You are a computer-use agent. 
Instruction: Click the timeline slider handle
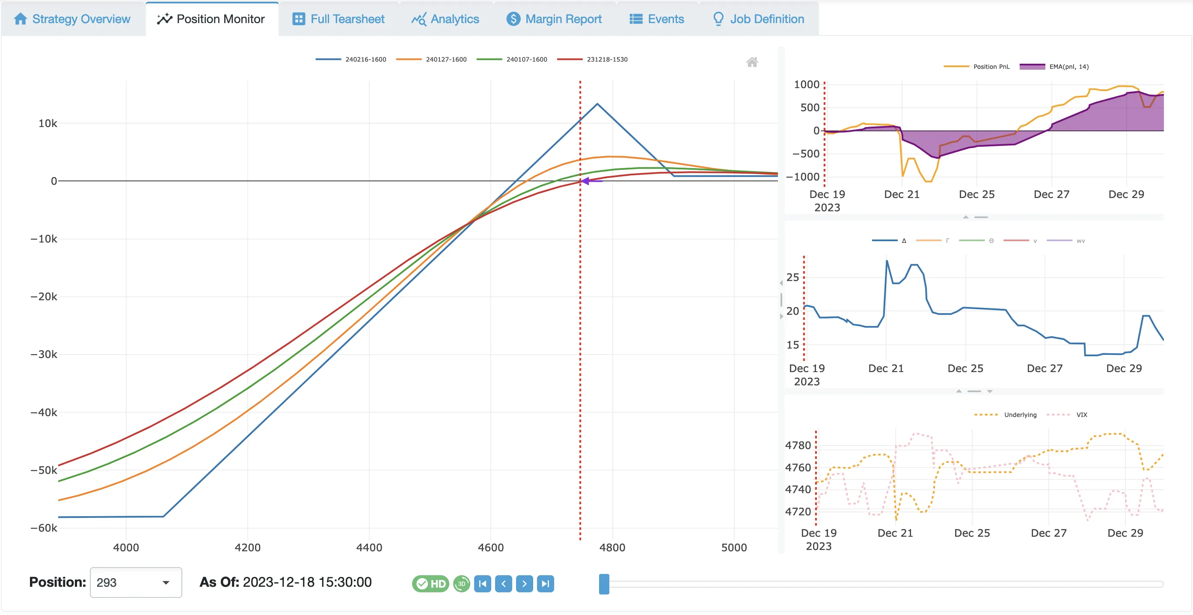coord(603,585)
